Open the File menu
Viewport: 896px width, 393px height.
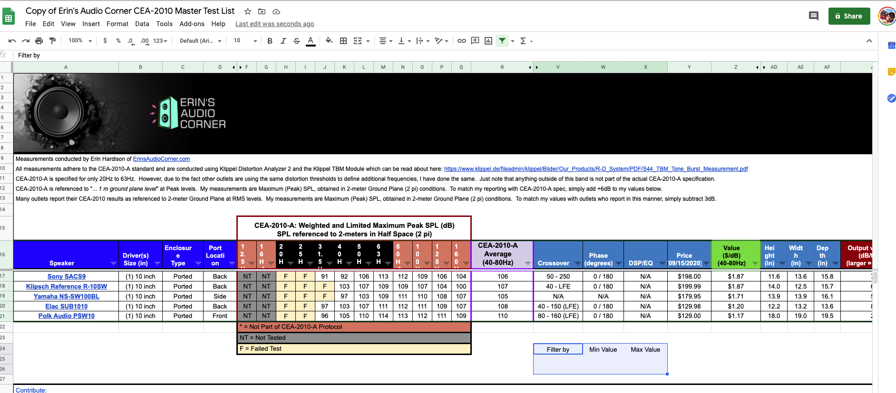click(30, 24)
